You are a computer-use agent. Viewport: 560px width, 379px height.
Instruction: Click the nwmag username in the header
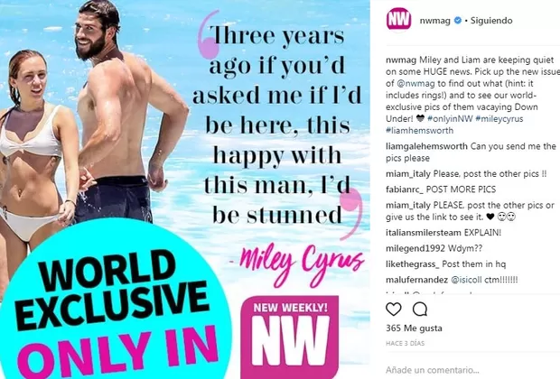click(x=434, y=21)
